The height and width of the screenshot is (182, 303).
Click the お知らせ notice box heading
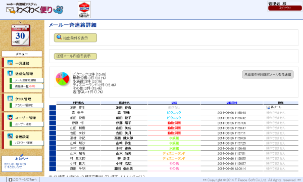click(22, 159)
